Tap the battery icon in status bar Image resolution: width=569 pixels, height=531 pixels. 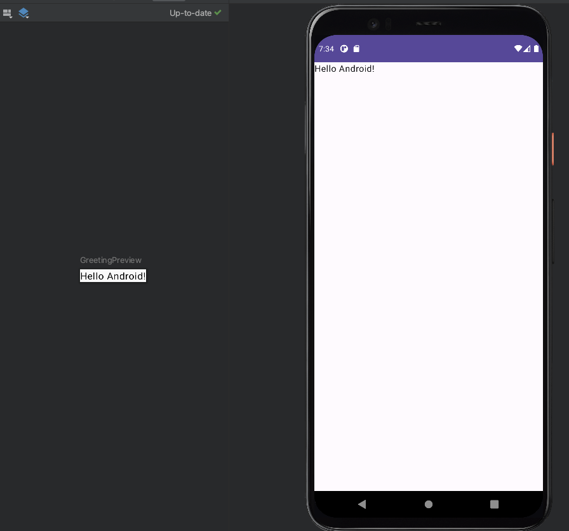(x=536, y=48)
